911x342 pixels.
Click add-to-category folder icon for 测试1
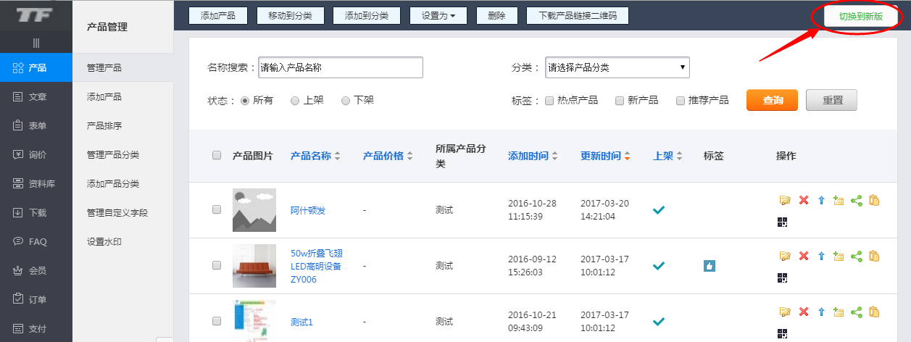[x=839, y=312]
